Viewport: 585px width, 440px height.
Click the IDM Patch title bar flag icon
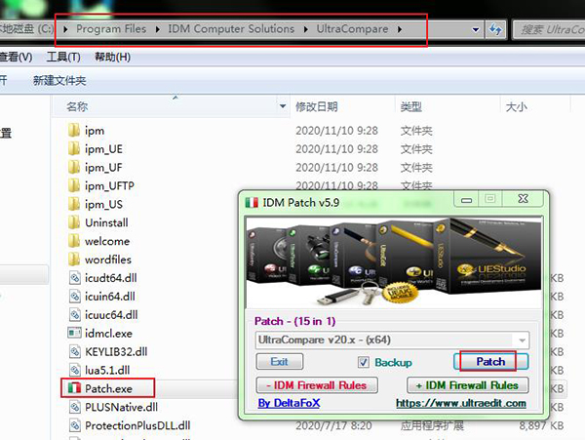click(x=252, y=203)
